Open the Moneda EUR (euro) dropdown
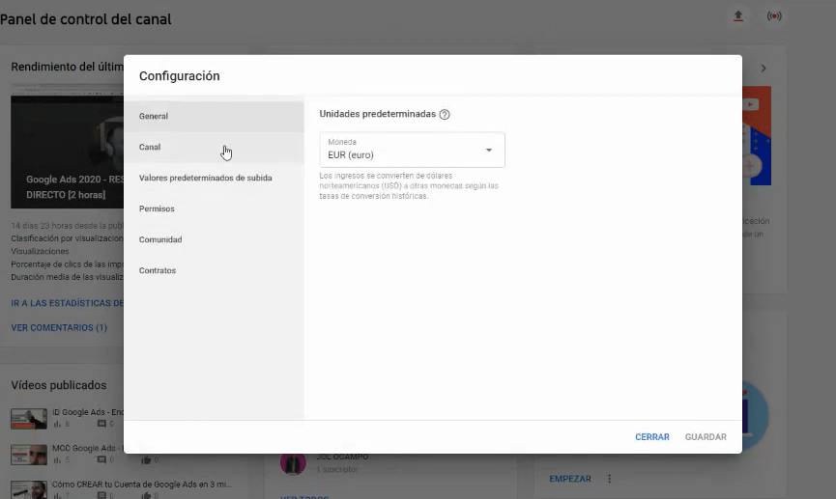836x499 pixels. tap(412, 150)
